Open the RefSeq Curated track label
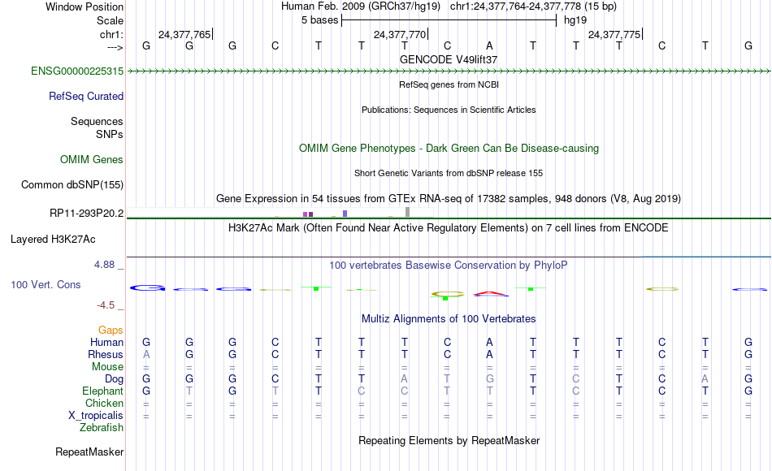 coord(85,96)
